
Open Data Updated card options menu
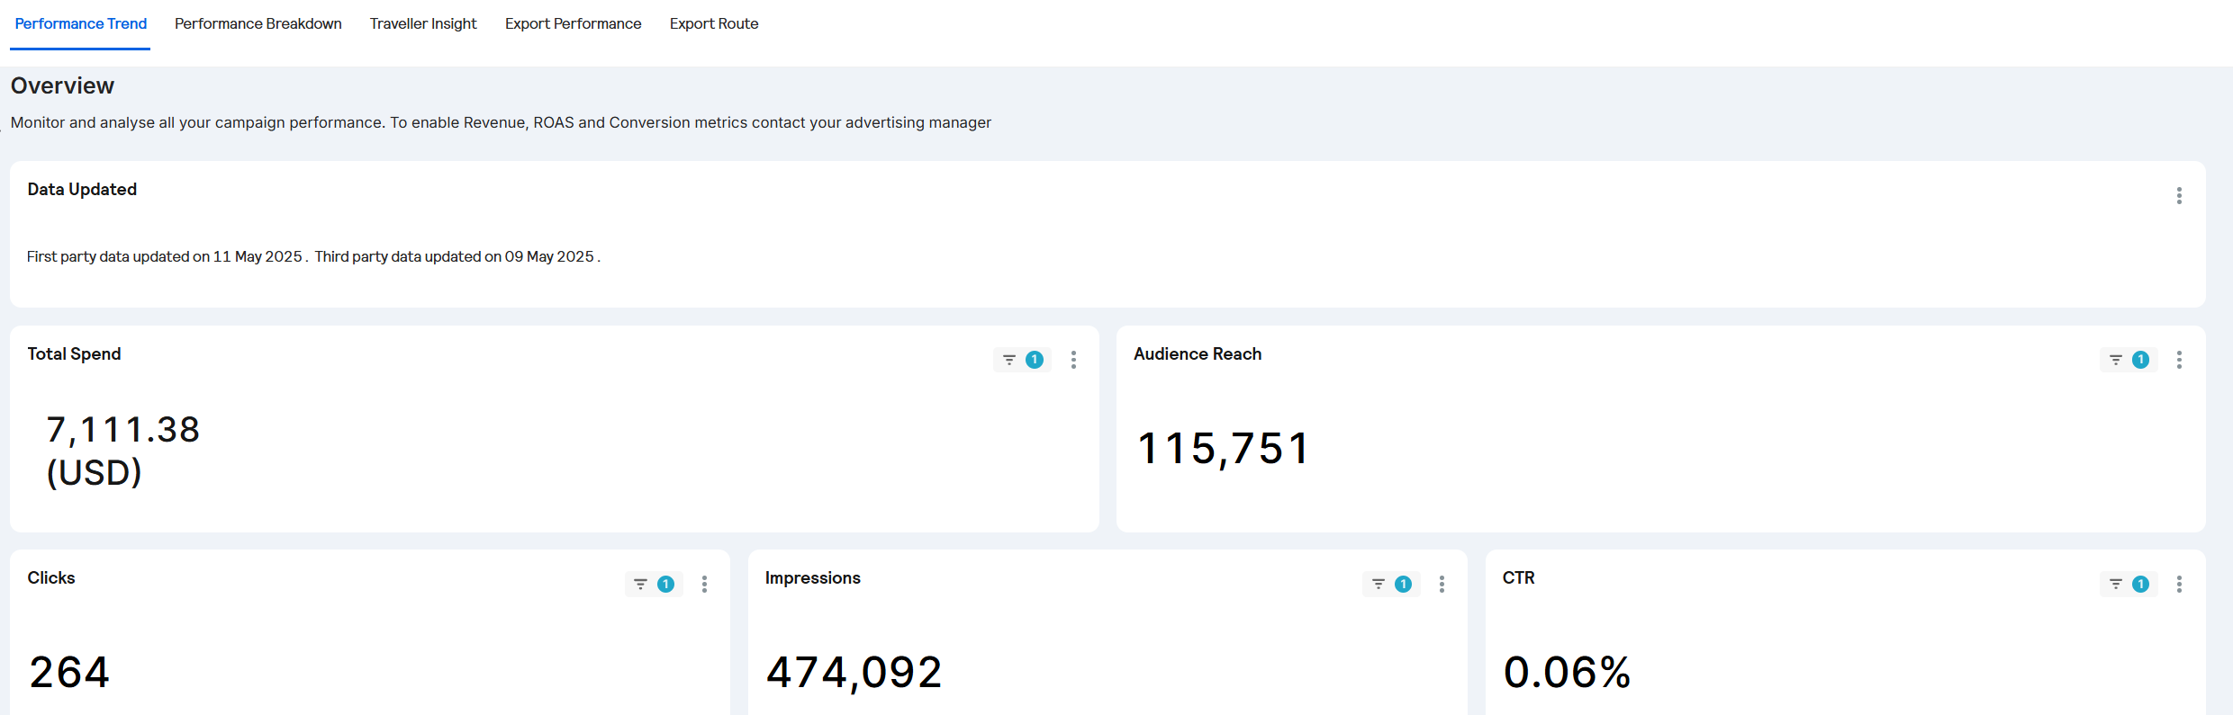(x=2179, y=196)
